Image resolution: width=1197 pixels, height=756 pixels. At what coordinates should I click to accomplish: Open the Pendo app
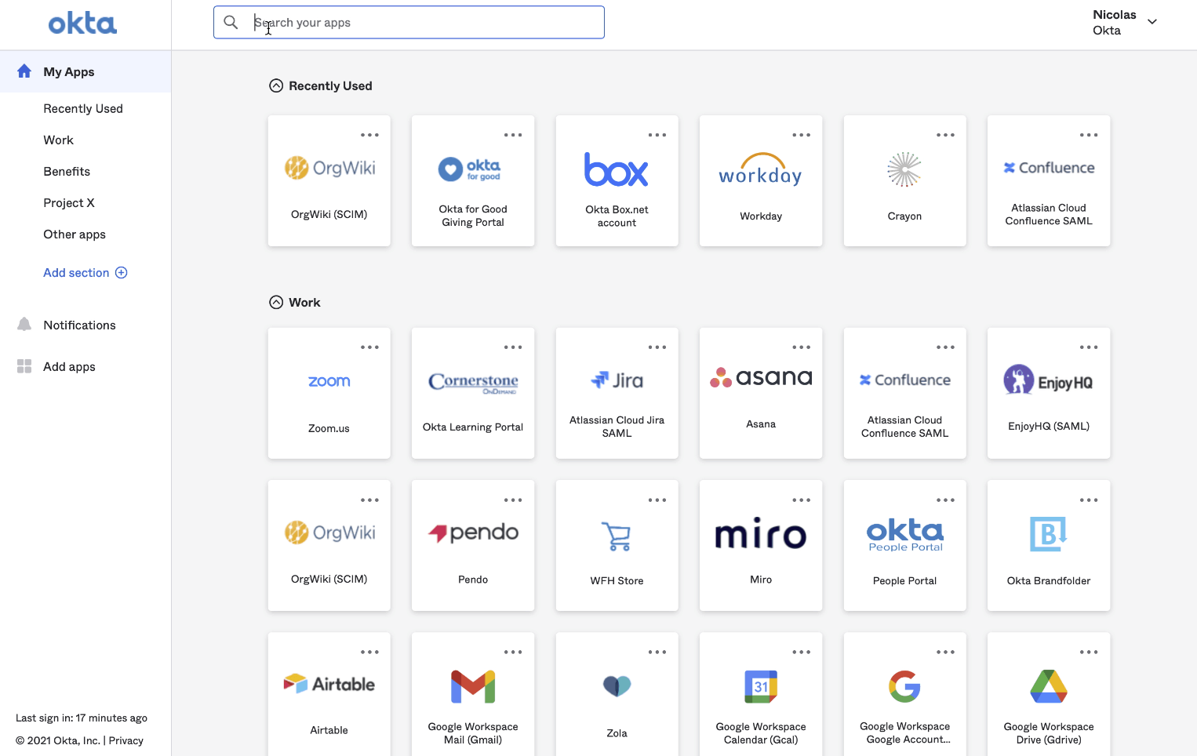tap(473, 545)
